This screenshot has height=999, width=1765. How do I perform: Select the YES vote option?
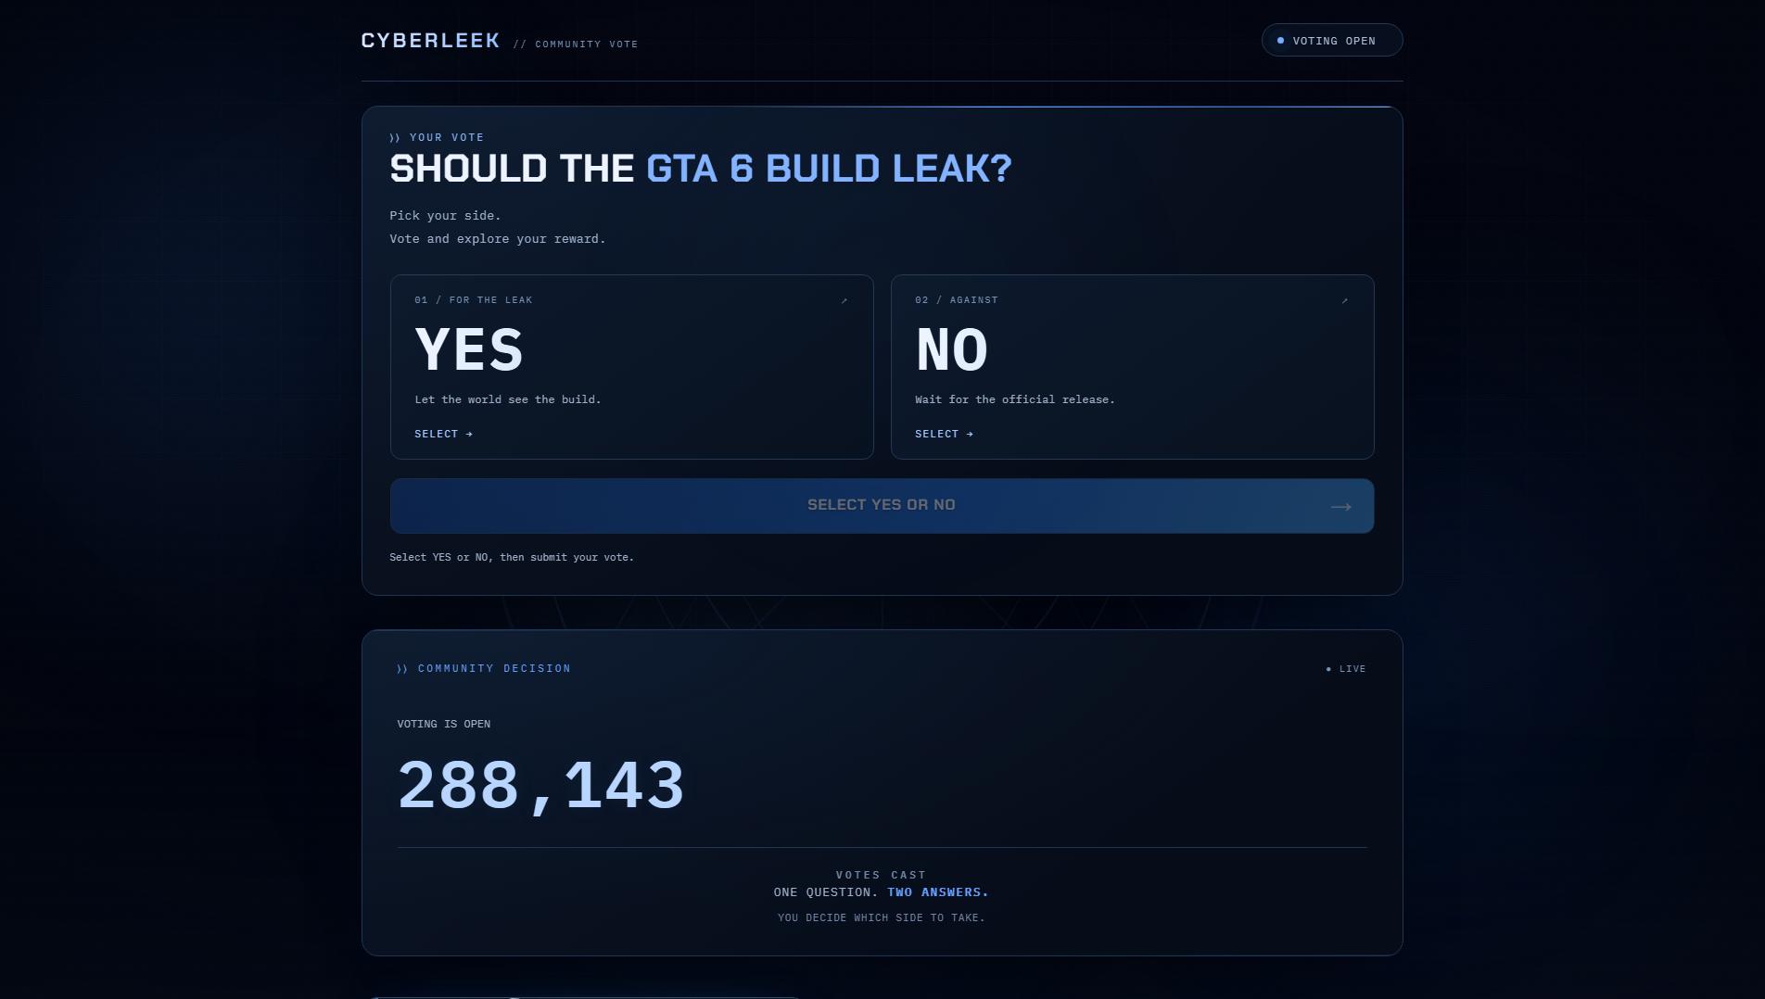[632, 367]
